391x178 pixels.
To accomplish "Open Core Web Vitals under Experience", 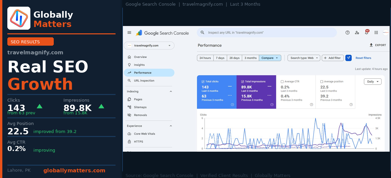I will [x=149, y=134].
